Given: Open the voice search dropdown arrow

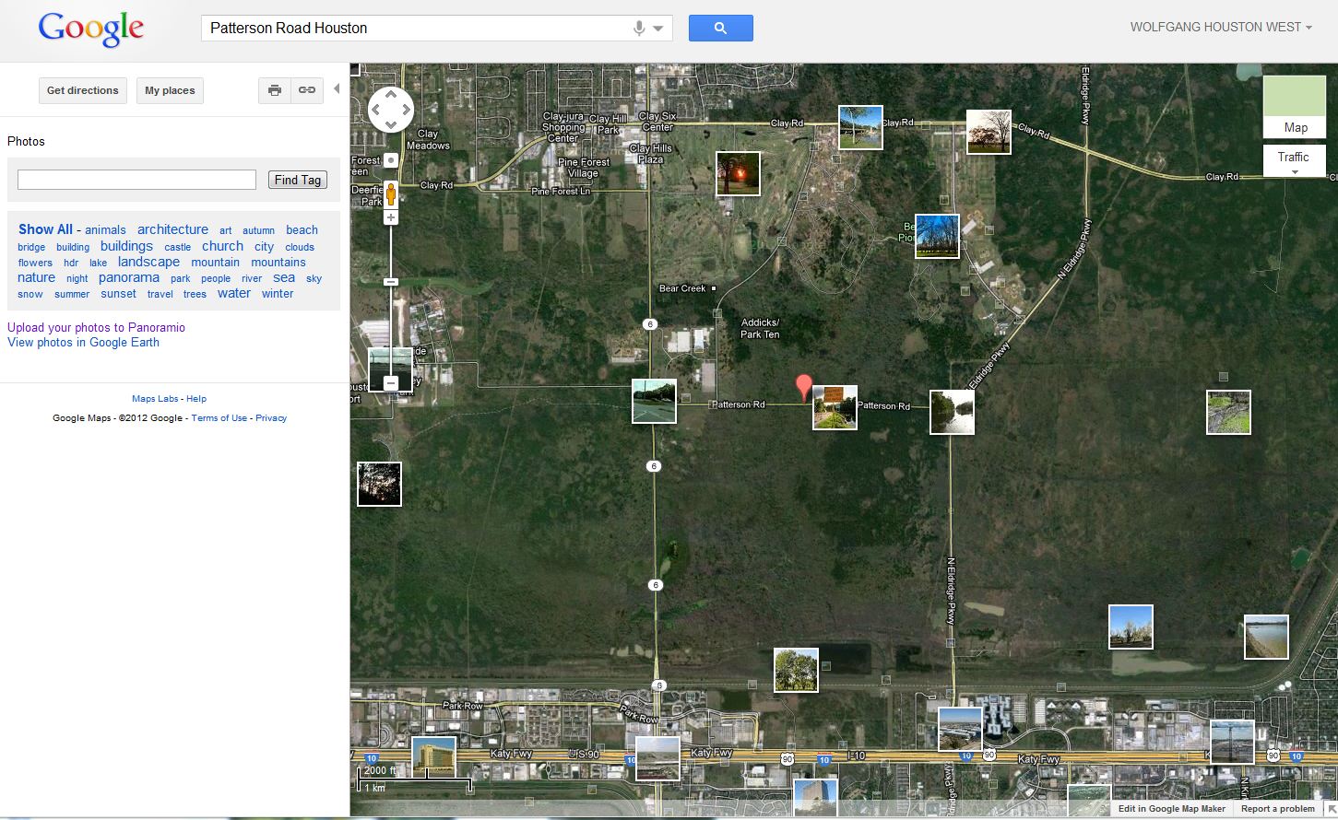Looking at the screenshot, I should [x=657, y=28].
